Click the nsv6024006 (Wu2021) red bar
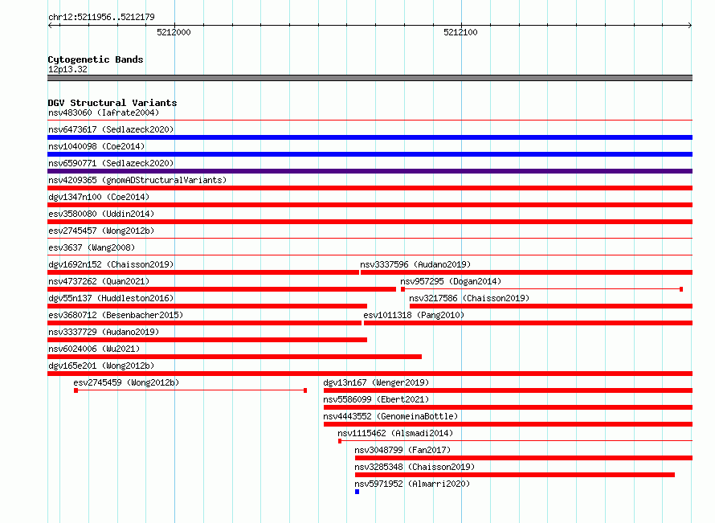Viewport: 715px width, 523px height. click(235, 357)
